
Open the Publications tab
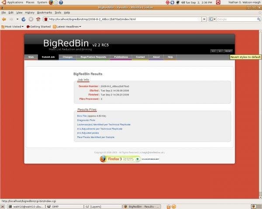(121, 57)
